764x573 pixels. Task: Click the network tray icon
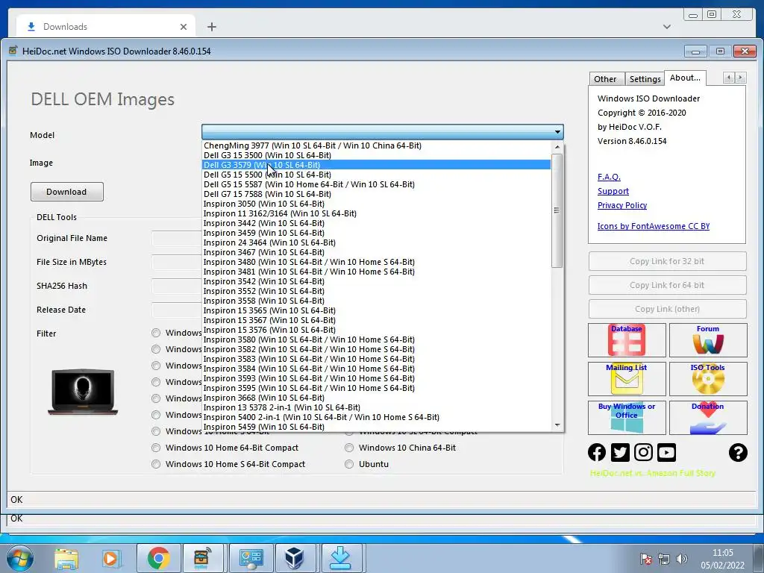pos(663,559)
